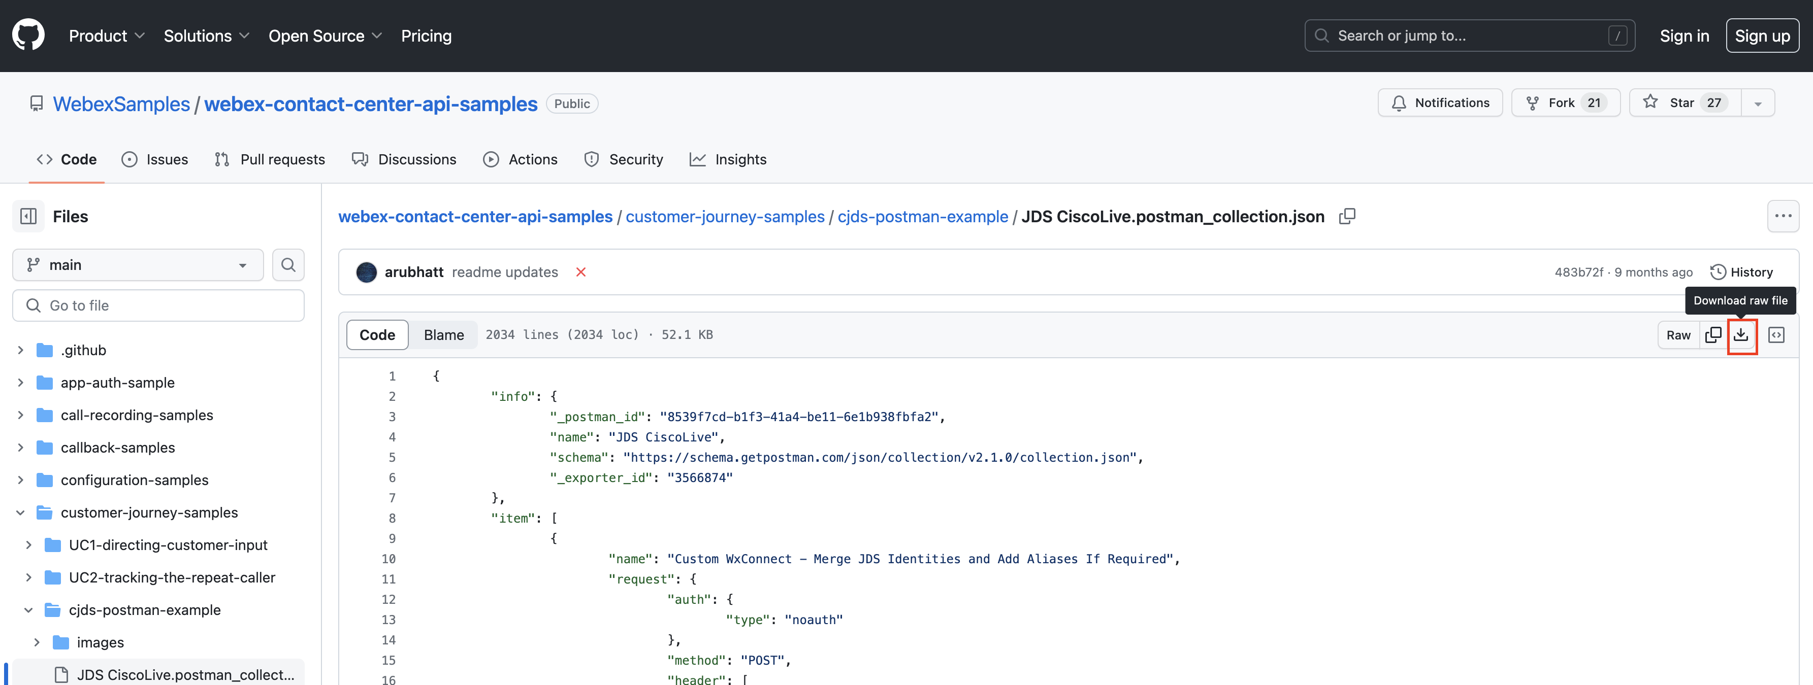
Task: Focus the Go to file field
Action: tap(158, 306)
